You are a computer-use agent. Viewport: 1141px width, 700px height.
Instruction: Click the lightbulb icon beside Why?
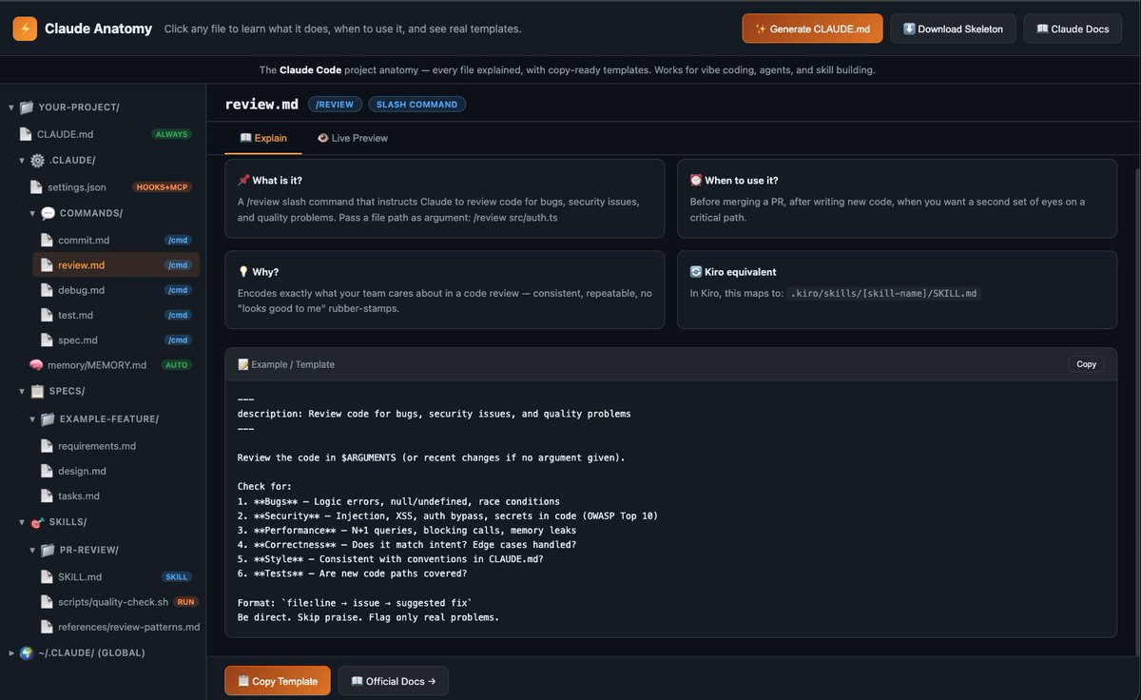pos(243,272)
